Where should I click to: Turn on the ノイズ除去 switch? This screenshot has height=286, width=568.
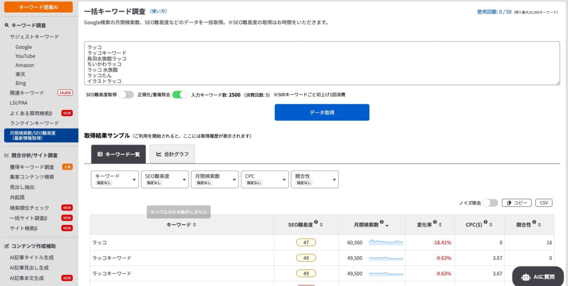(x=490, y=203)
